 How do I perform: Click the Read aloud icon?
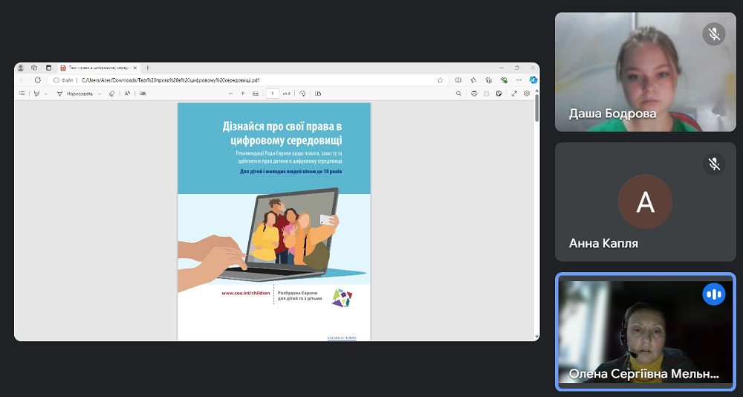[128, 94]
